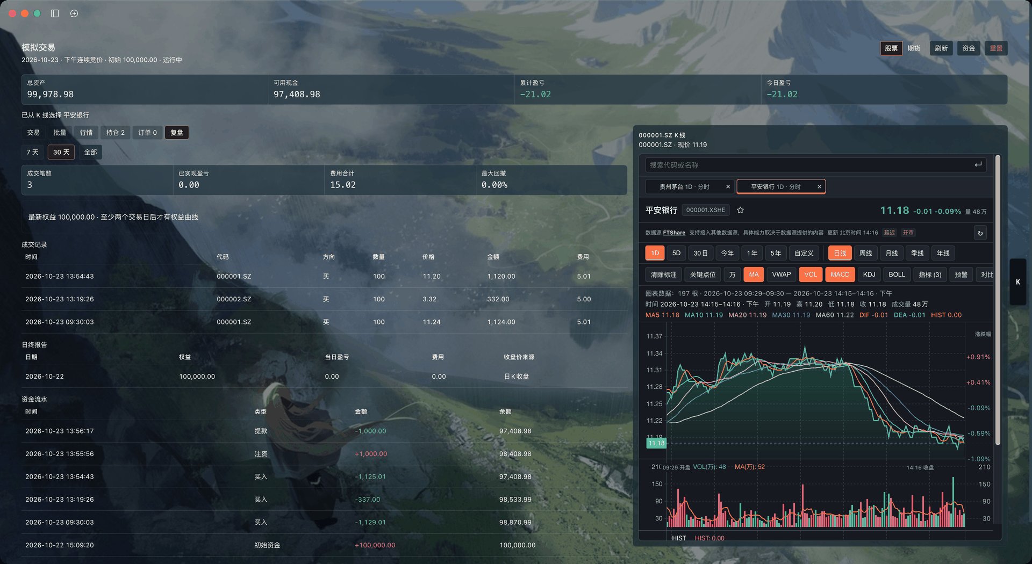Click the 刷新 button

(x=941, y=48)
